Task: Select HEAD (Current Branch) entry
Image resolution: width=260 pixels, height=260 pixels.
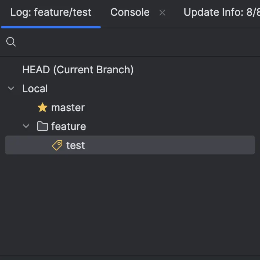Action: pos(78,70)
